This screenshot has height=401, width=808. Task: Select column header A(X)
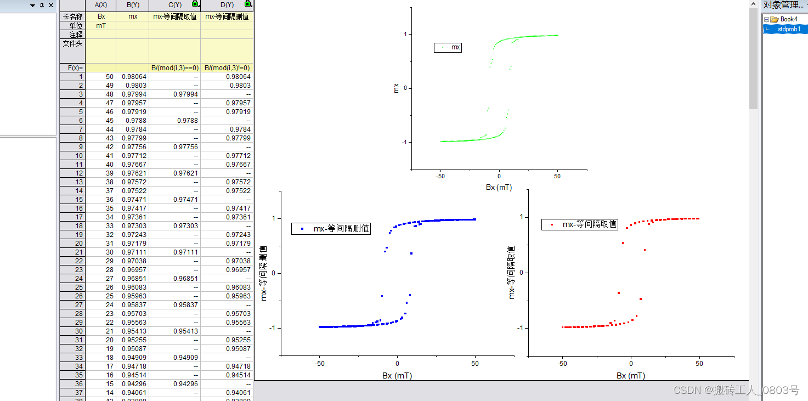[101, 5]
